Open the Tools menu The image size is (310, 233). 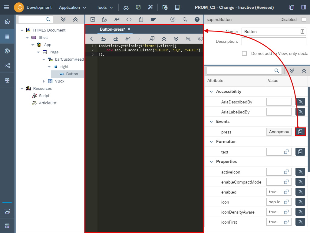click(x=103, y=7)
